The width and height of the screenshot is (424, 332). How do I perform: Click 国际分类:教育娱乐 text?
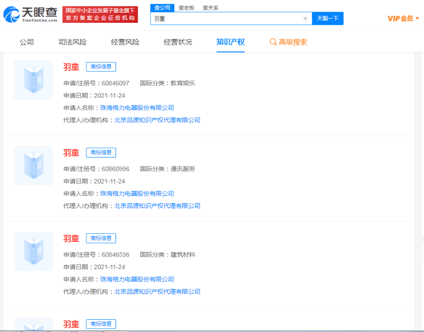click(x=167, y=83)
